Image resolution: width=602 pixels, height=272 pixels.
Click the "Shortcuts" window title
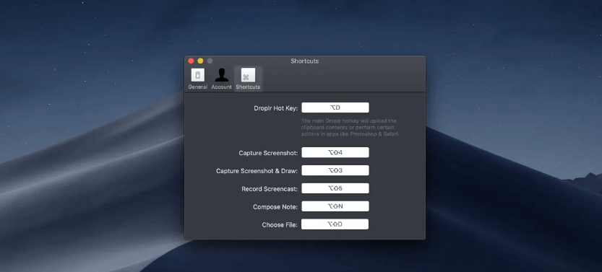pos(305,61)
